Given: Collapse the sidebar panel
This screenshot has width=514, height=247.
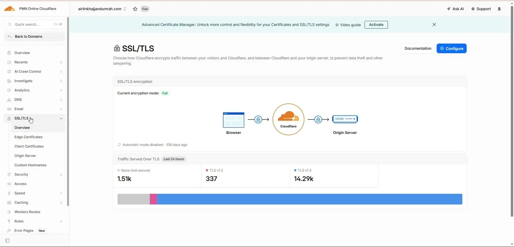Looking at the screenshot, I should coord(7,241).
